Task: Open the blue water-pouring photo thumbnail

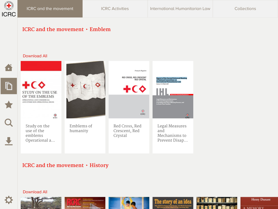Action: [129, 203]
